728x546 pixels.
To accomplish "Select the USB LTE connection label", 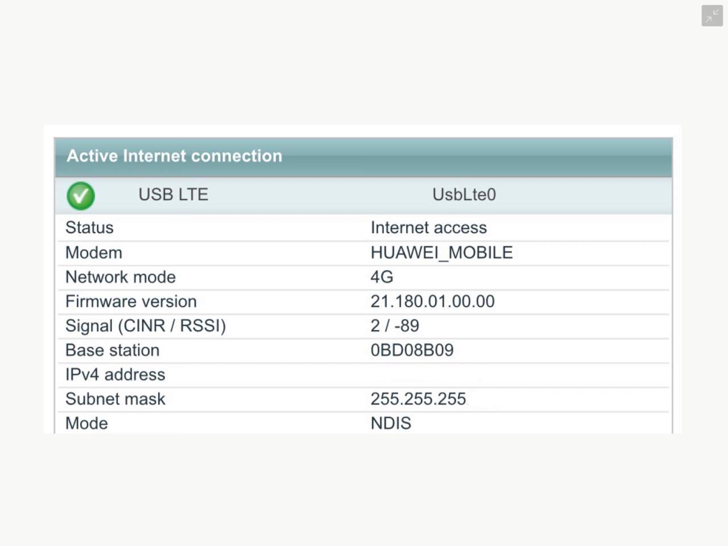I will 173,195.
